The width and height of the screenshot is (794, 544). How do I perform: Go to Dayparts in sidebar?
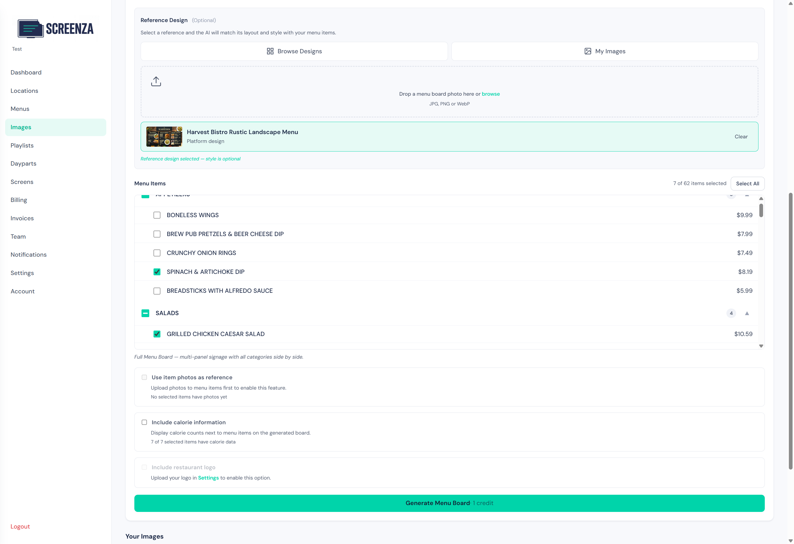click(23, 164)
